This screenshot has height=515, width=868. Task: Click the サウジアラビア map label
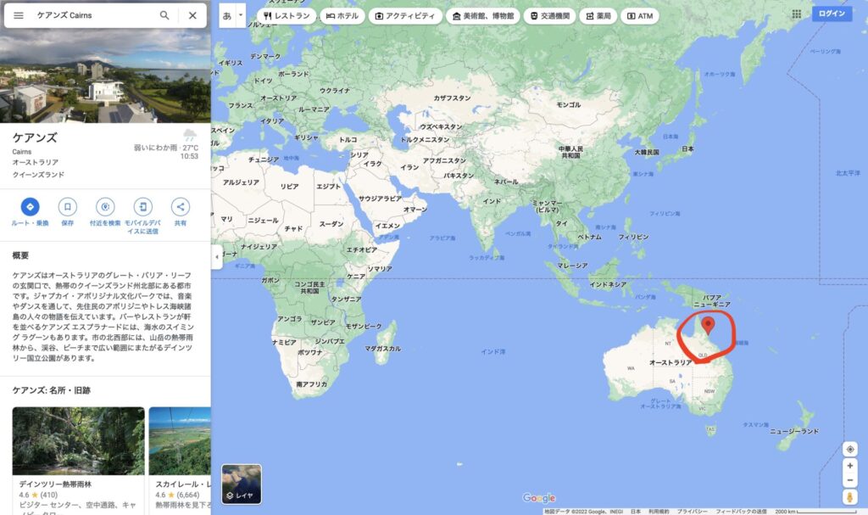coord(381,199)
